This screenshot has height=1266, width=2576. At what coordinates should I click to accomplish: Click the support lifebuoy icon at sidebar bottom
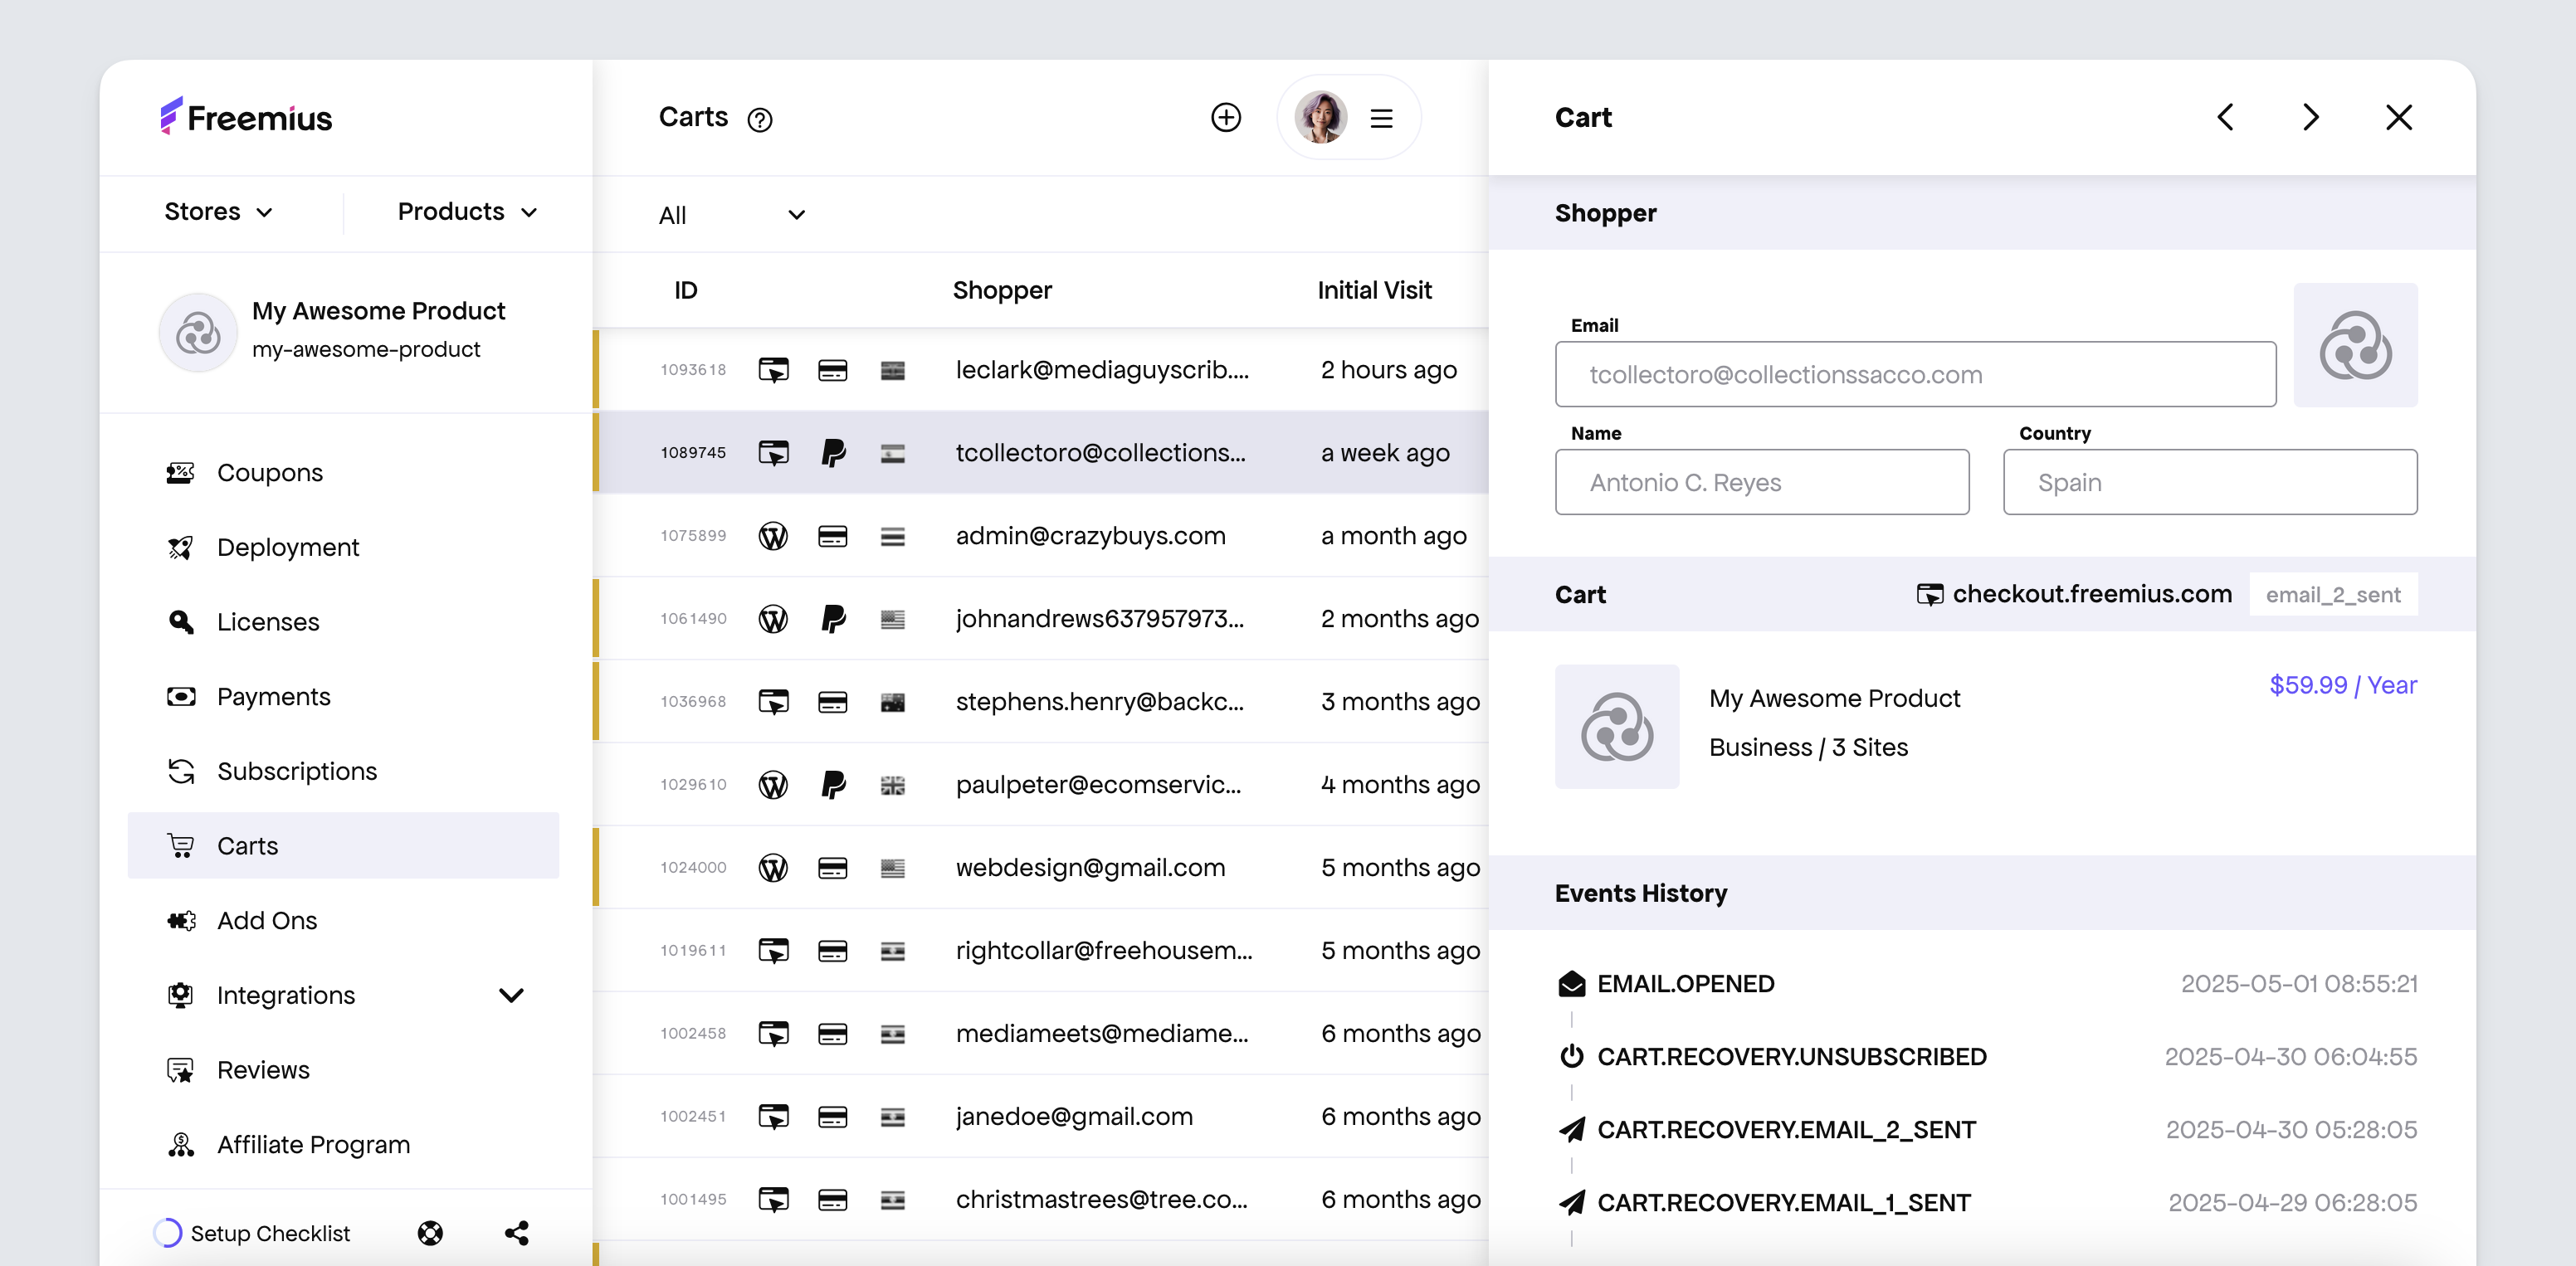[x=430, y=1233]
